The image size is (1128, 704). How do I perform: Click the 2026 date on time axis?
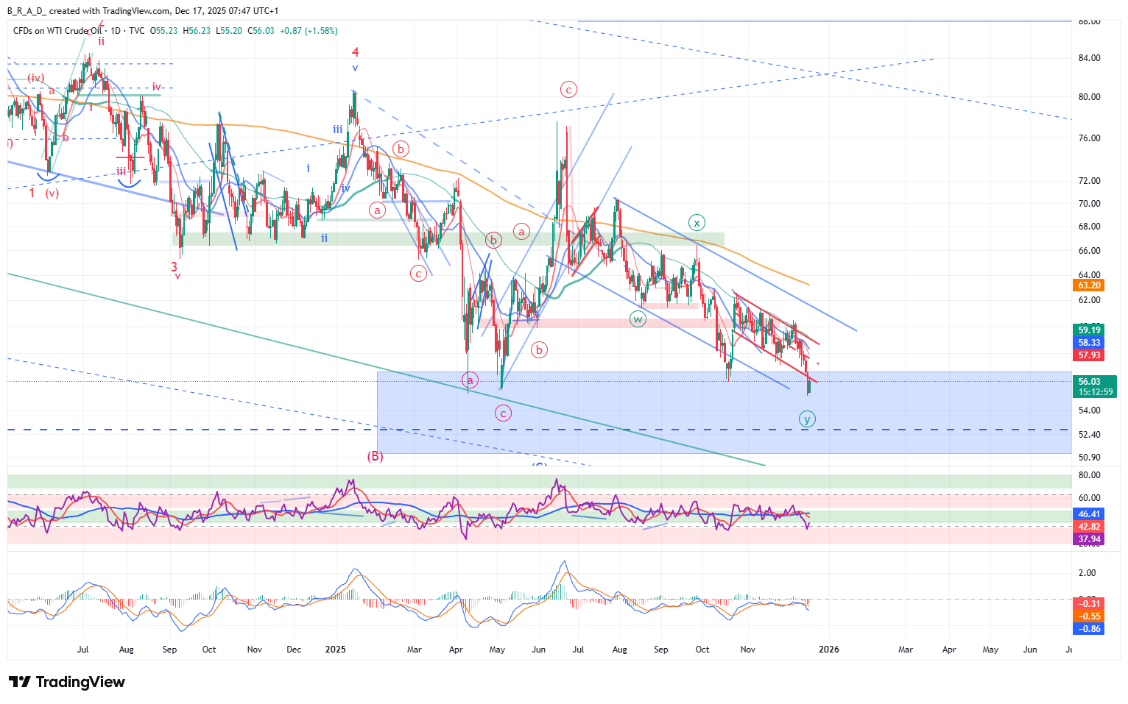point(829,650)
